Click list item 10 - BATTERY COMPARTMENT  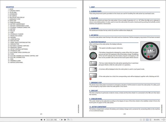click(16, 24)
